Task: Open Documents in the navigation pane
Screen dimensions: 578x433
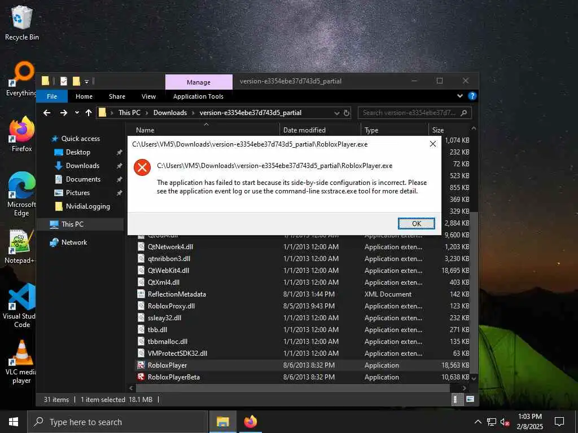Action: tap(83, 179)
